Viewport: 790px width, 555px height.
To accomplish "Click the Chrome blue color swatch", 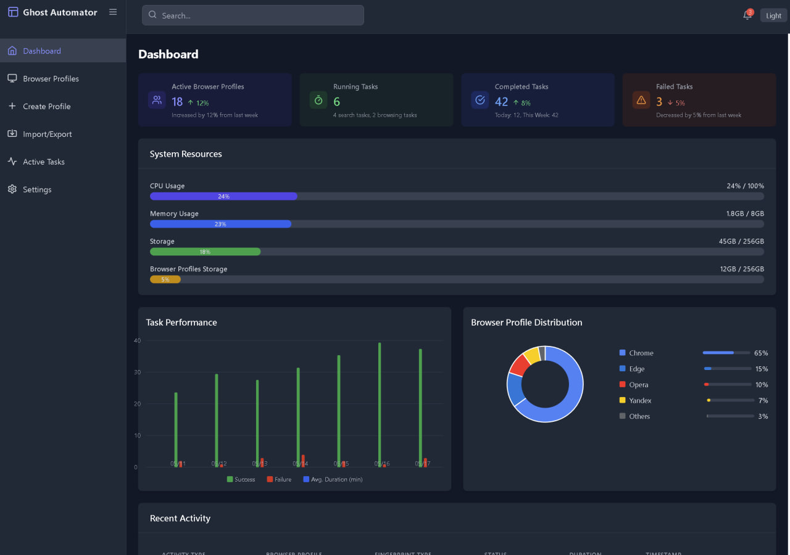I will coord(622,353).
